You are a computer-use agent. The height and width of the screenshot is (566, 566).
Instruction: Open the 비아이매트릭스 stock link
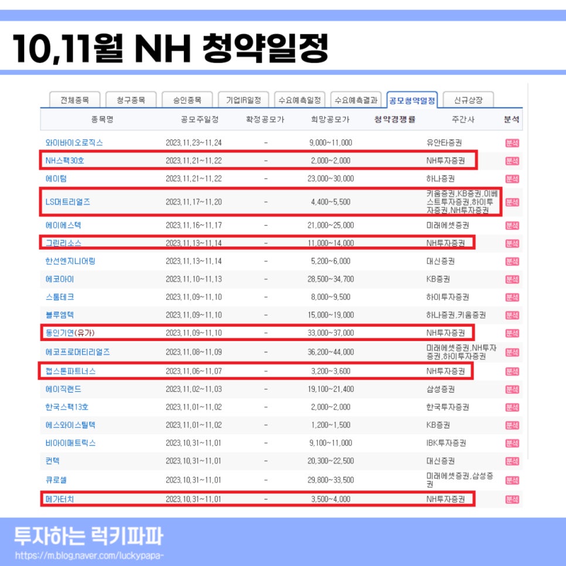coord(70,443)
